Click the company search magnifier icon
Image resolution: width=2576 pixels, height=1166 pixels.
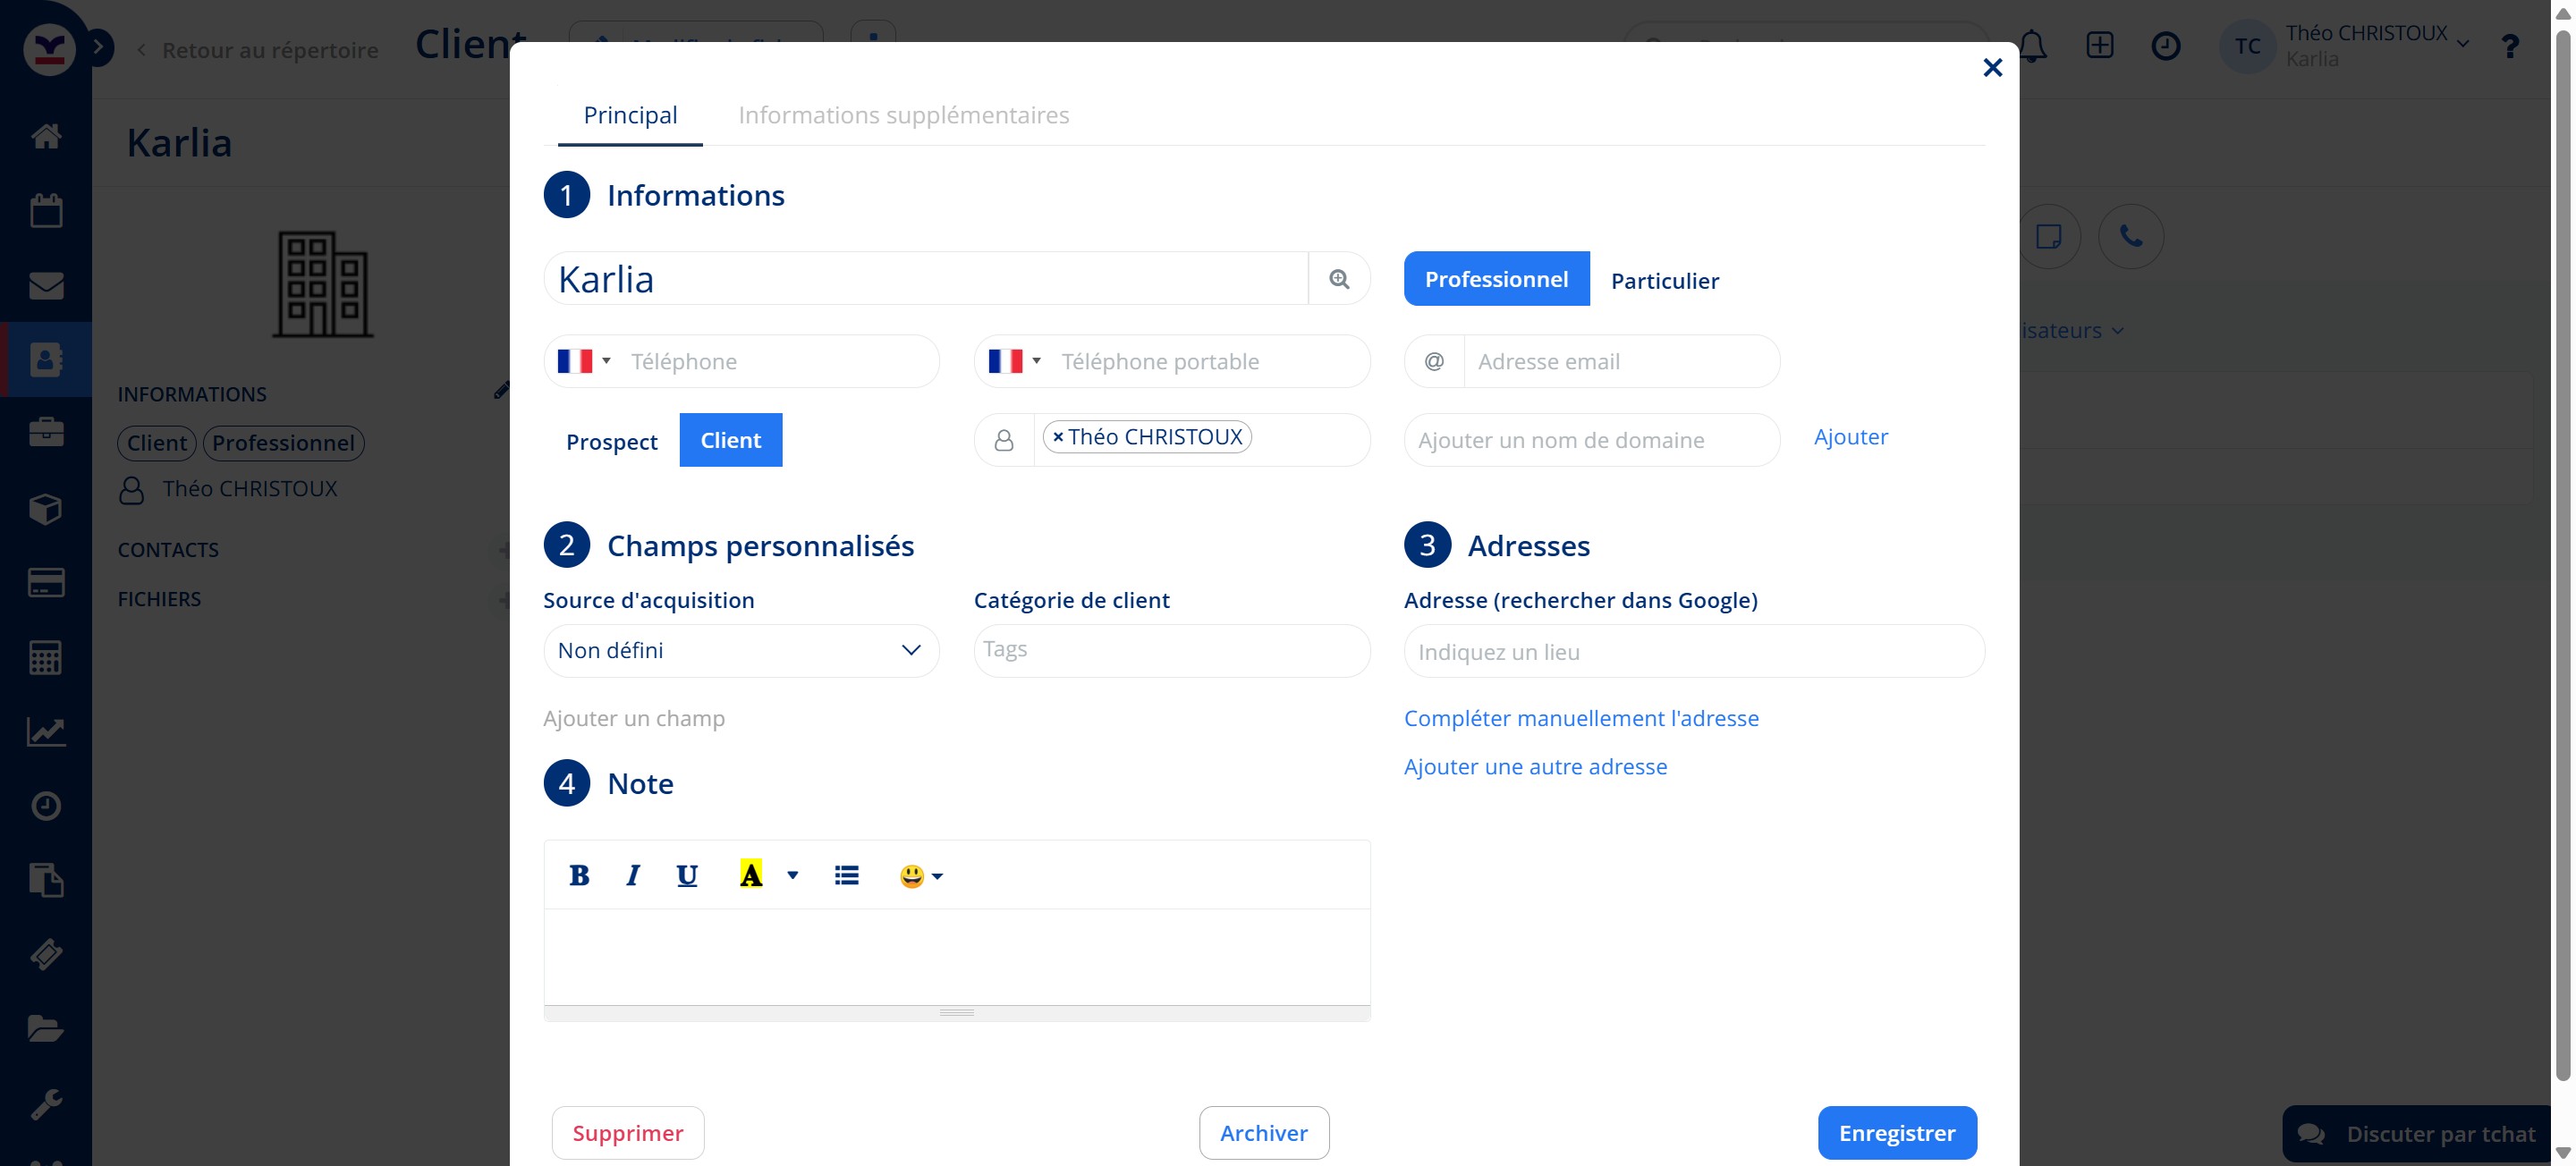click(x=1339, y=279)
